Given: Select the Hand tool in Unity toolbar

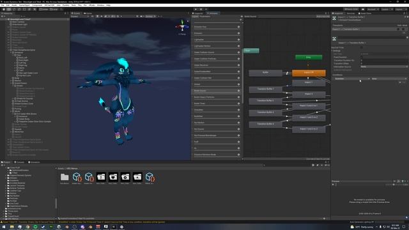Looking at the screenshot, I should [x=4, y=9].
